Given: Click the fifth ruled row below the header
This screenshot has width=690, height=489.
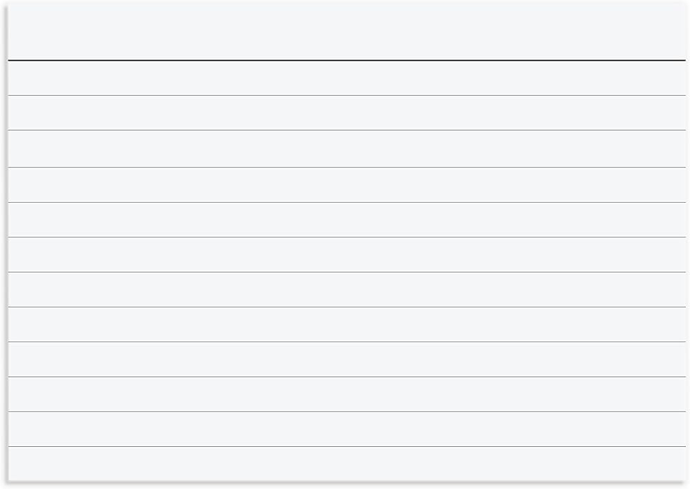Looking at the screenshot, I should pyautogui.click(x=346, y=219).
